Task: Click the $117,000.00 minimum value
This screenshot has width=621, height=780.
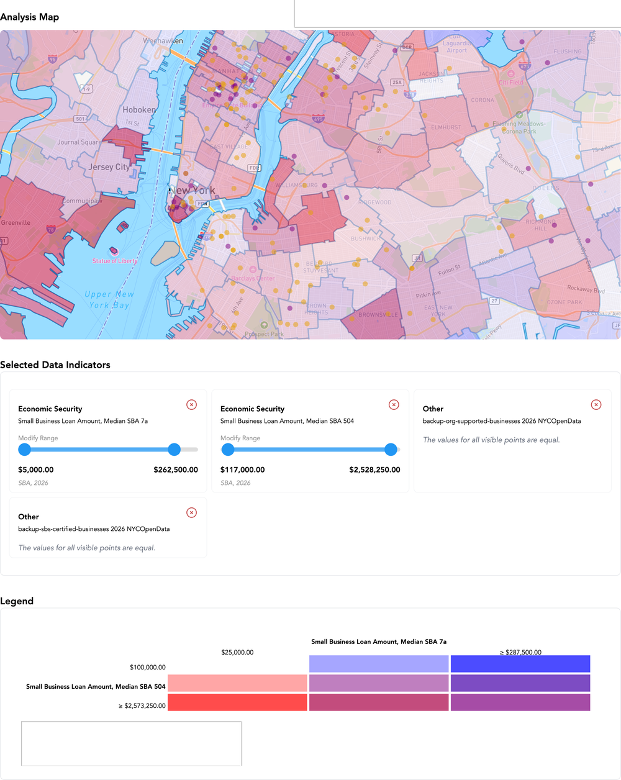Action: click(243, 470)
